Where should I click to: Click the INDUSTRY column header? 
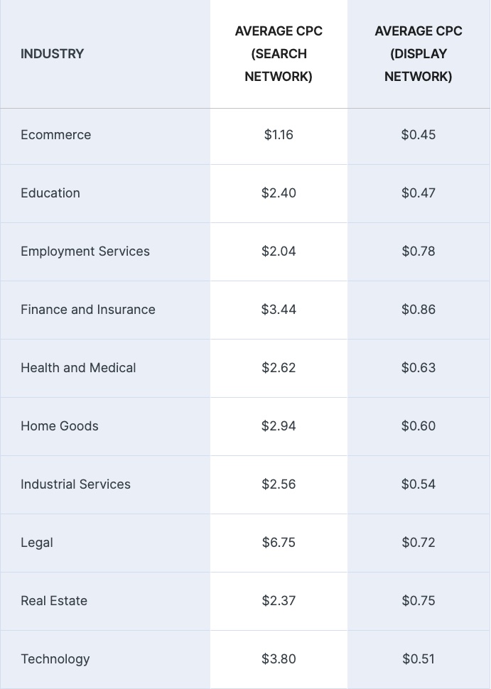click(52, 53)
